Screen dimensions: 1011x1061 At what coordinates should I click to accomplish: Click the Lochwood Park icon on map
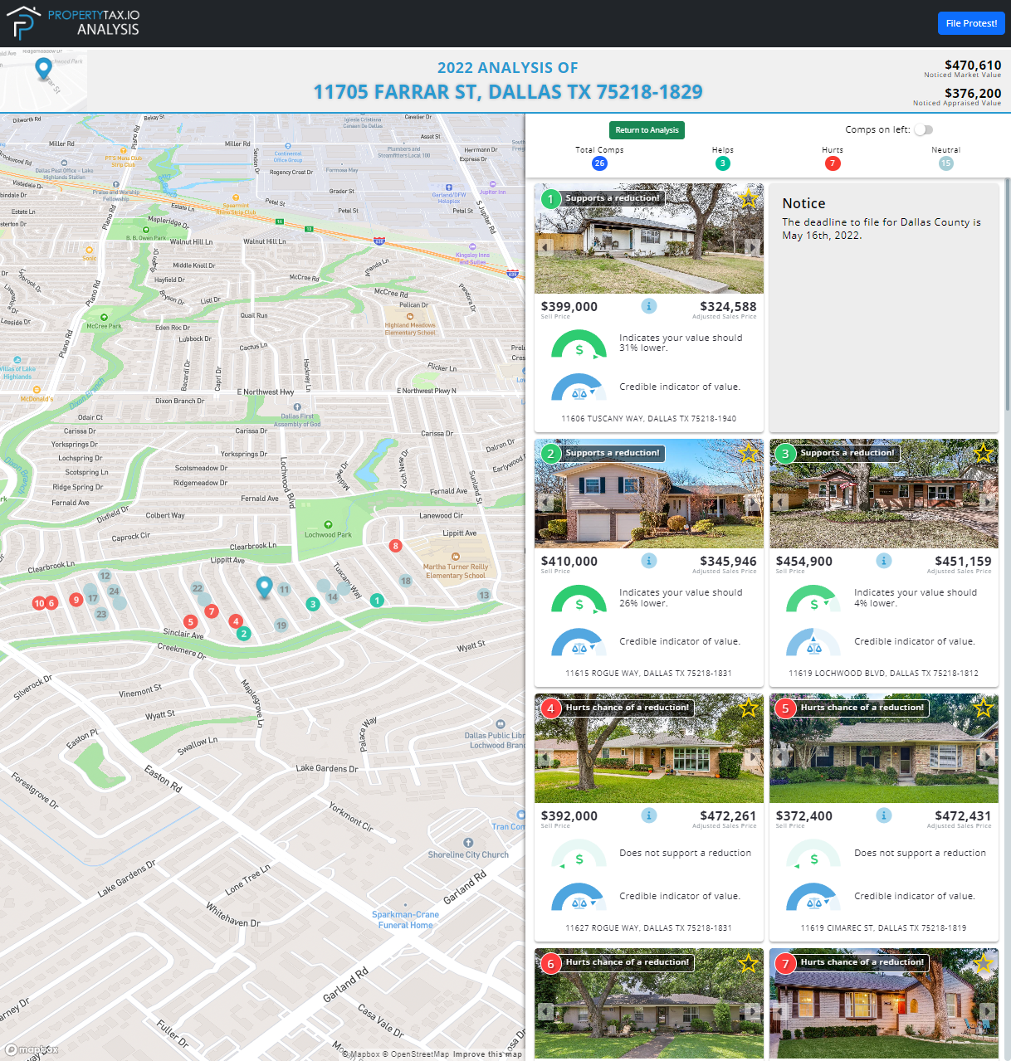[328, 524]
